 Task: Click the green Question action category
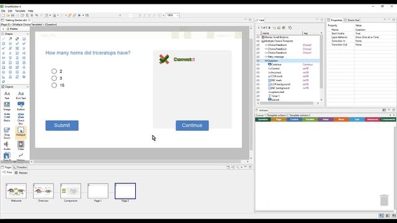[263, 120]
